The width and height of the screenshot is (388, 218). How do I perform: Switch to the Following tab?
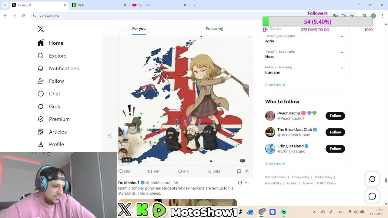214,28
